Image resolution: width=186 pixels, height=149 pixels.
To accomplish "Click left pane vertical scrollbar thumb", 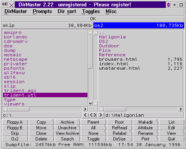I will tap(90, 52).
